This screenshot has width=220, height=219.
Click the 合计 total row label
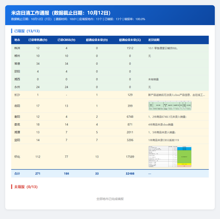(x=17, y=174)
